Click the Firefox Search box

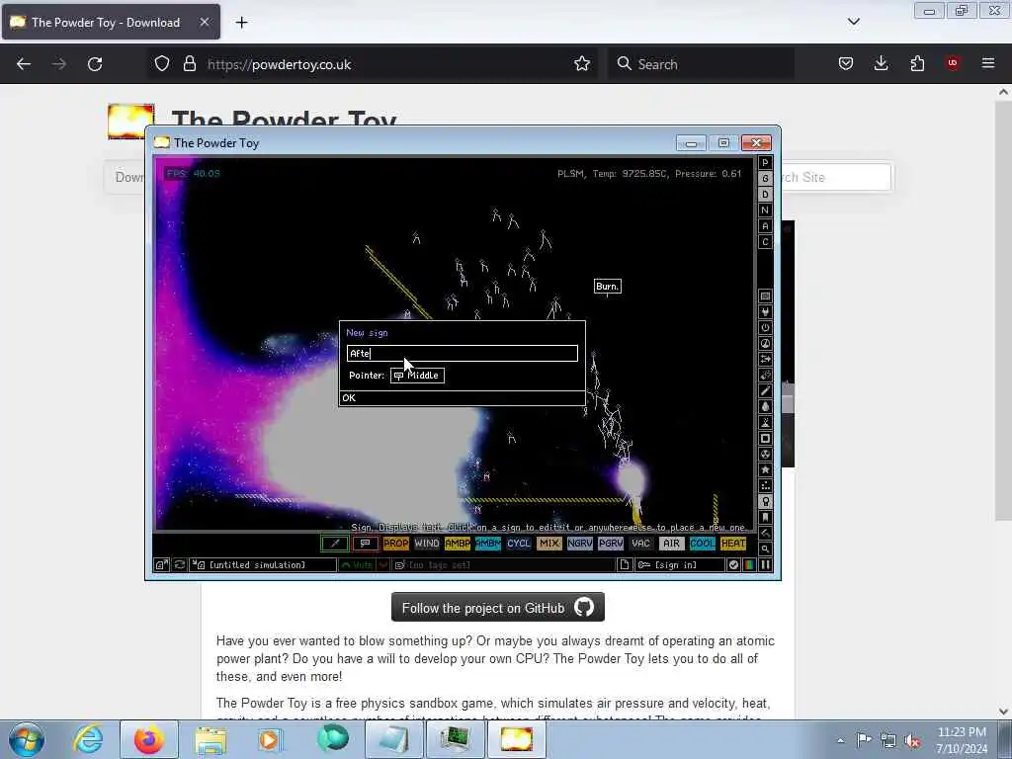click(x=701, y=64)
